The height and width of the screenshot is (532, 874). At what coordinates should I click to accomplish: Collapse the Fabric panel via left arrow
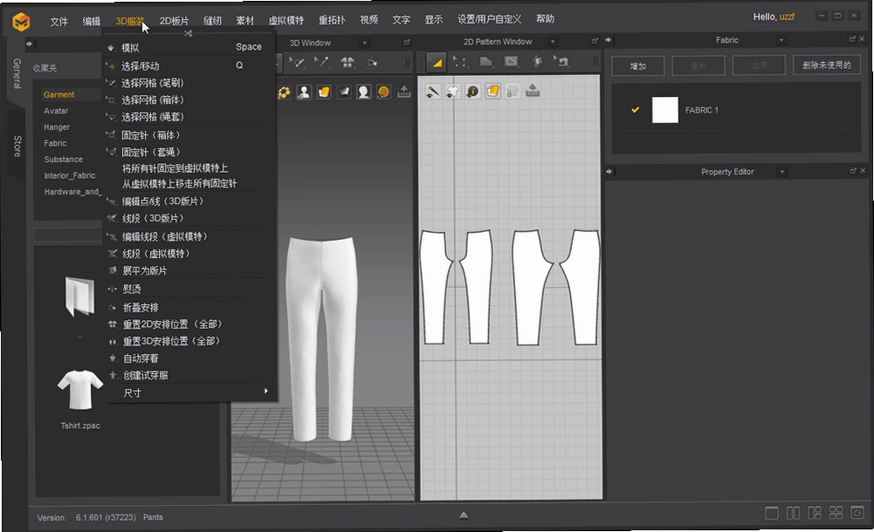pos(608,40)
